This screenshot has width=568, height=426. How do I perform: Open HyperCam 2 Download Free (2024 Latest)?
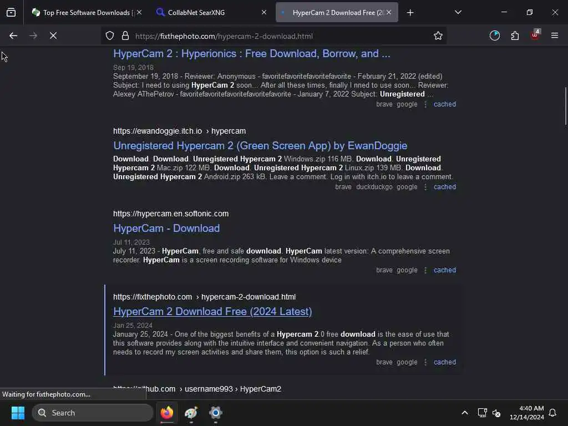(x=212, y=312)
